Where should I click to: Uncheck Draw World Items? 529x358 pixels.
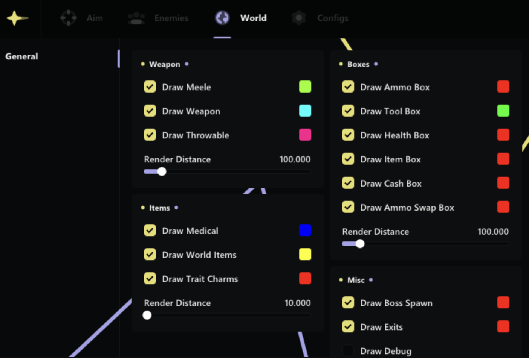[150, 255]
